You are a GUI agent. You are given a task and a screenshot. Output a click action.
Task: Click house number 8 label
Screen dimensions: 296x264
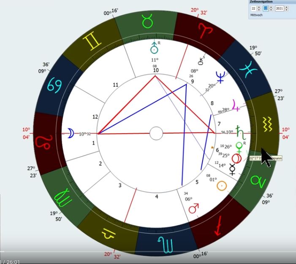coord(212,103)
